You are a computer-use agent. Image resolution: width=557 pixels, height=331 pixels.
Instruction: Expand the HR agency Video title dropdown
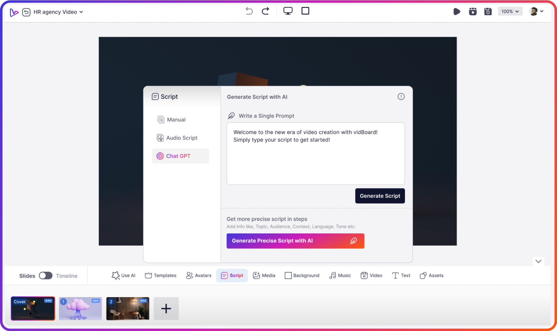82,12
